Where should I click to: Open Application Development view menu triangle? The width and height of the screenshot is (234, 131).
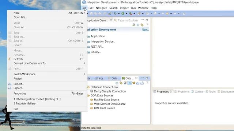(x=147, y=24)
